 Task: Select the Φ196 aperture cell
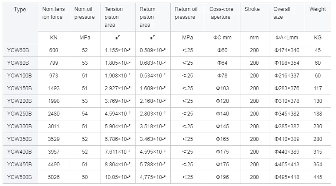point(223,177)
